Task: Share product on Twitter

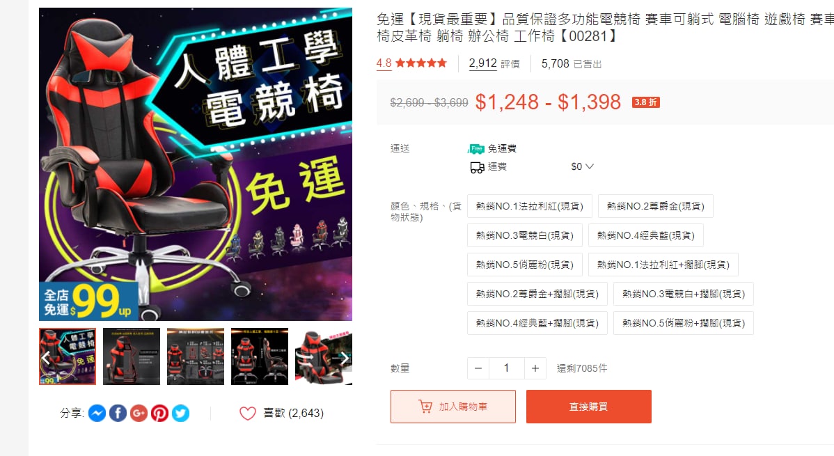Action: 180,413
